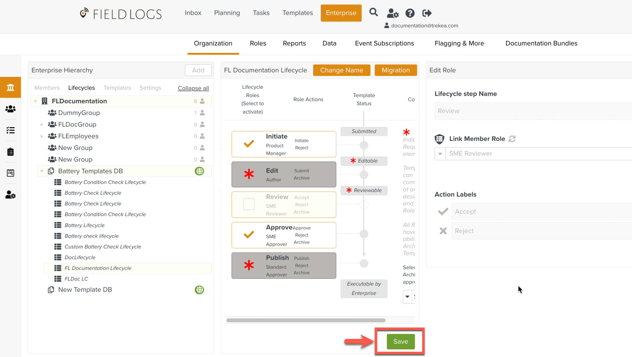632x357 pixels.
Task: Switch to the Reports tab
Action: [294, 43]
